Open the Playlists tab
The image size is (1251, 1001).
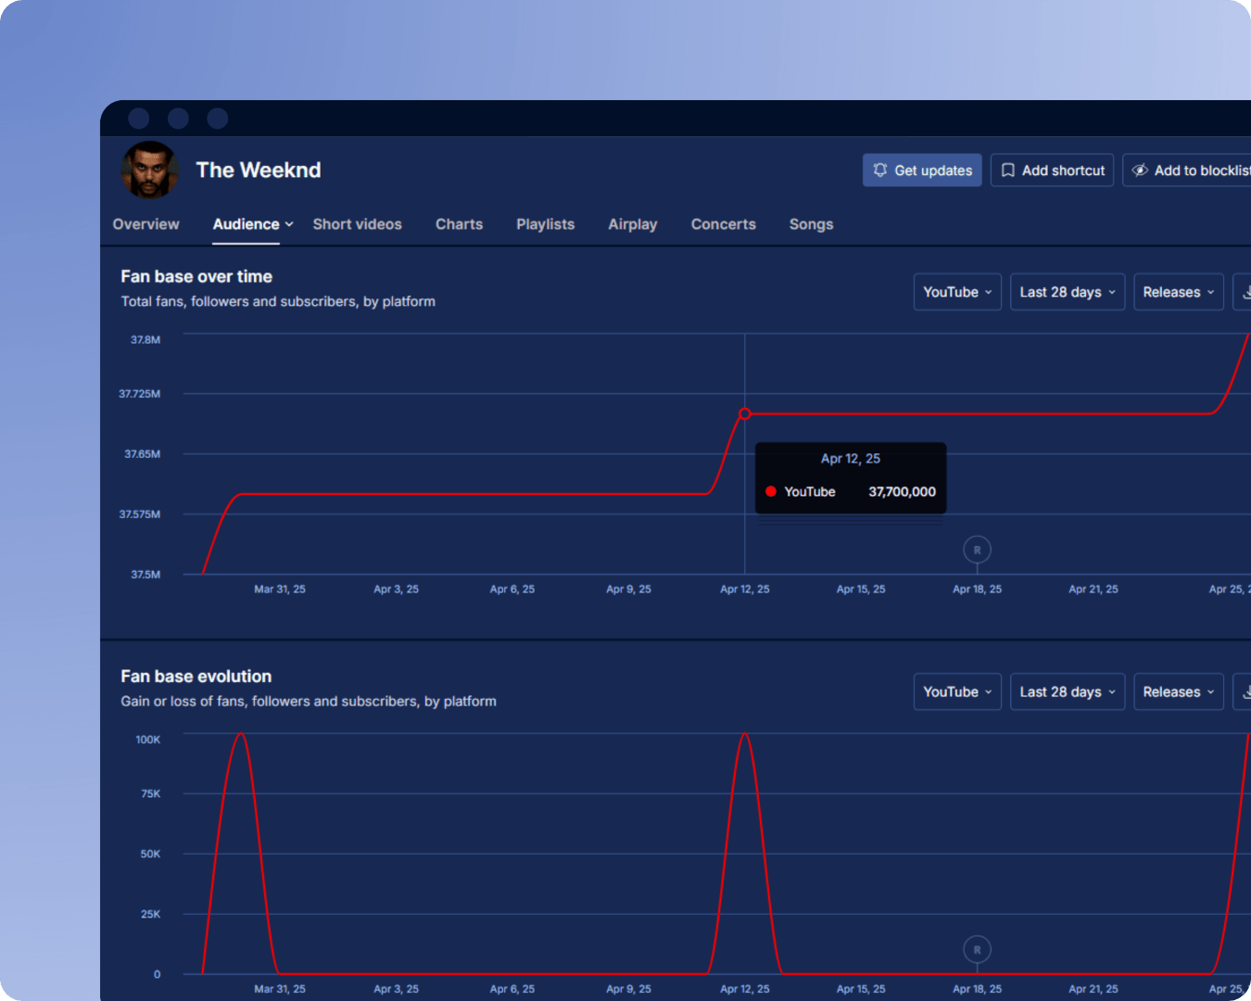[545, 224]
